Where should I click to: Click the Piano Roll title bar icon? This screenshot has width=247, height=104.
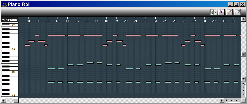pos(4,4)
